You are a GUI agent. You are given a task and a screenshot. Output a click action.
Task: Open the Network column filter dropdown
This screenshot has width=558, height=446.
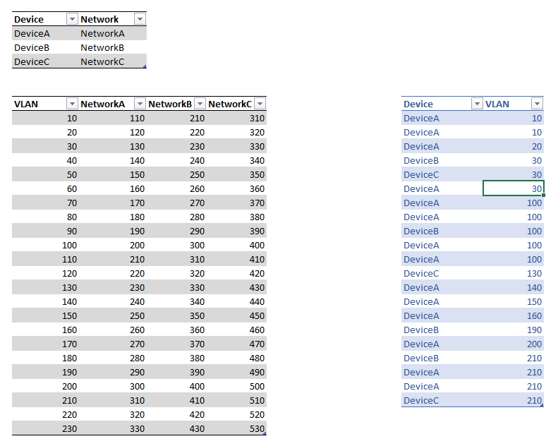(140, 19)
